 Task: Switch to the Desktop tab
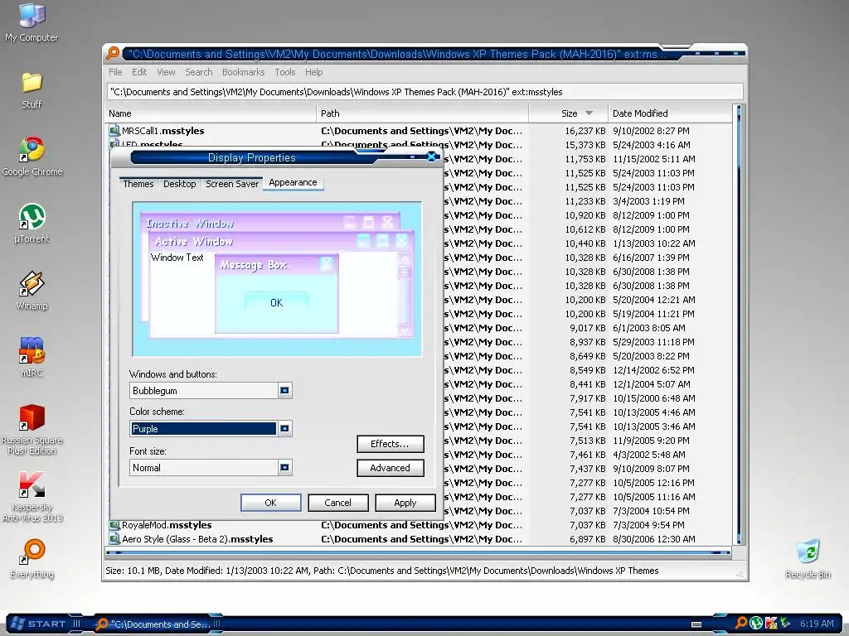180,184
